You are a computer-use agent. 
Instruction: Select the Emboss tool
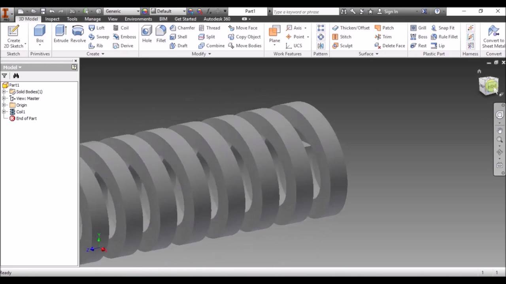pyautogui.click(x=124, y=37)
